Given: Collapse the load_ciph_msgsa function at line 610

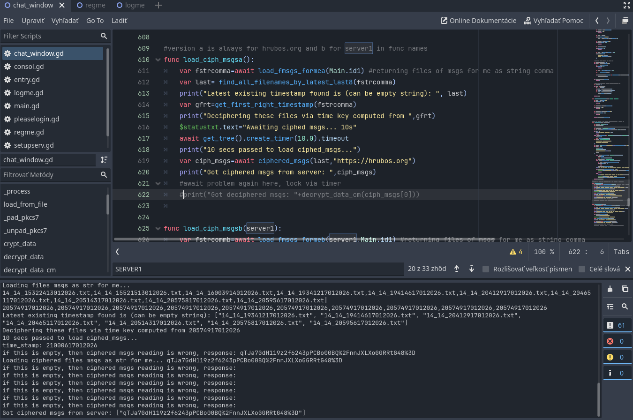Looking at the screenshot, I should (x=158, y=60).
